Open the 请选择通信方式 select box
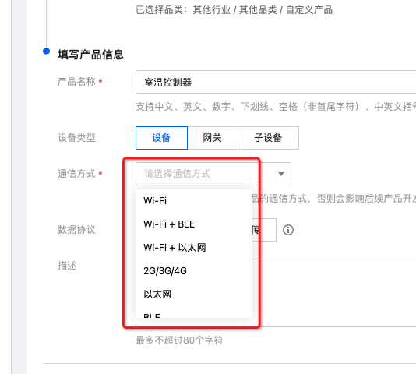This screenshot has height=374, width=416. click(213, 174)
